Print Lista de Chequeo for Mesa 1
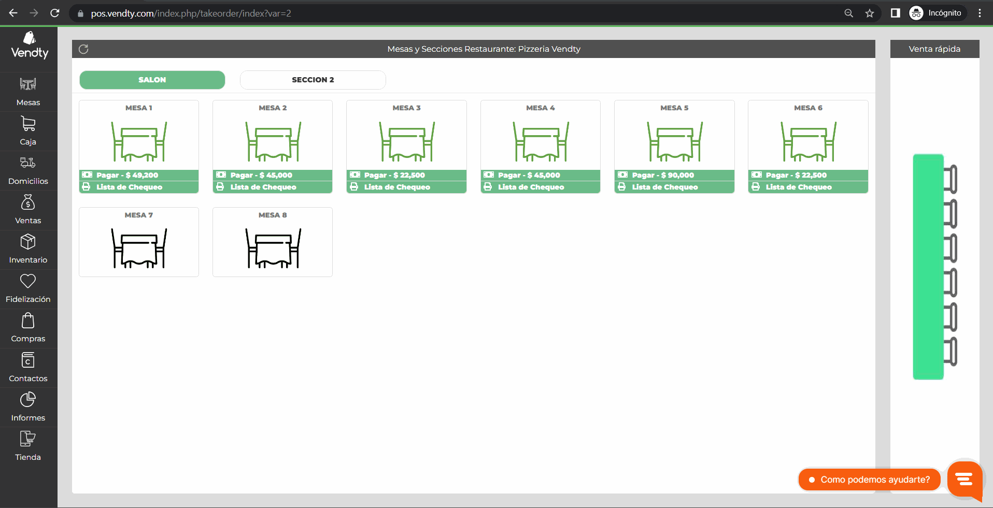 tap(139, 187)
